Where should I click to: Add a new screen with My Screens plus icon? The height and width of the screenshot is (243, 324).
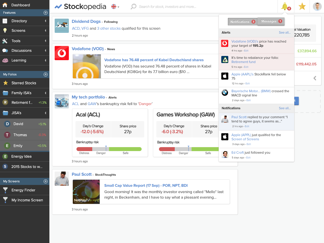[x=45, y=181]
